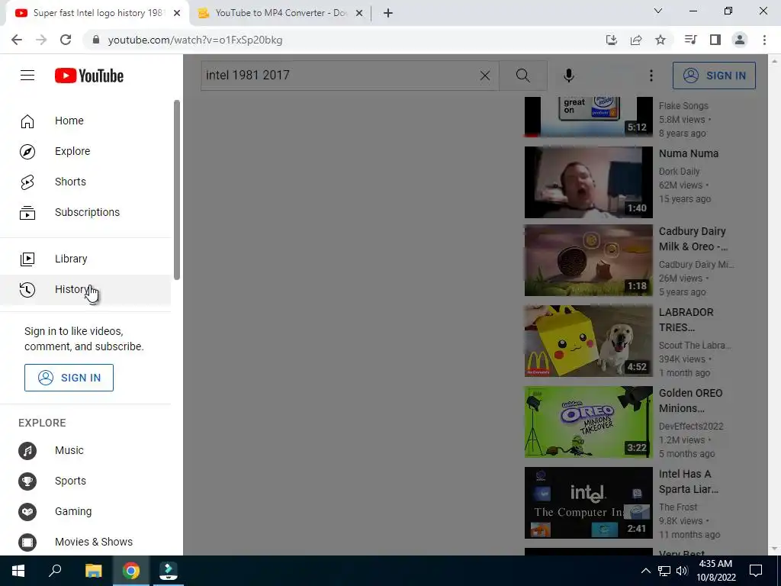Click the Explore compass icon
Screen dimensions: 781x586
coord(27,152)
